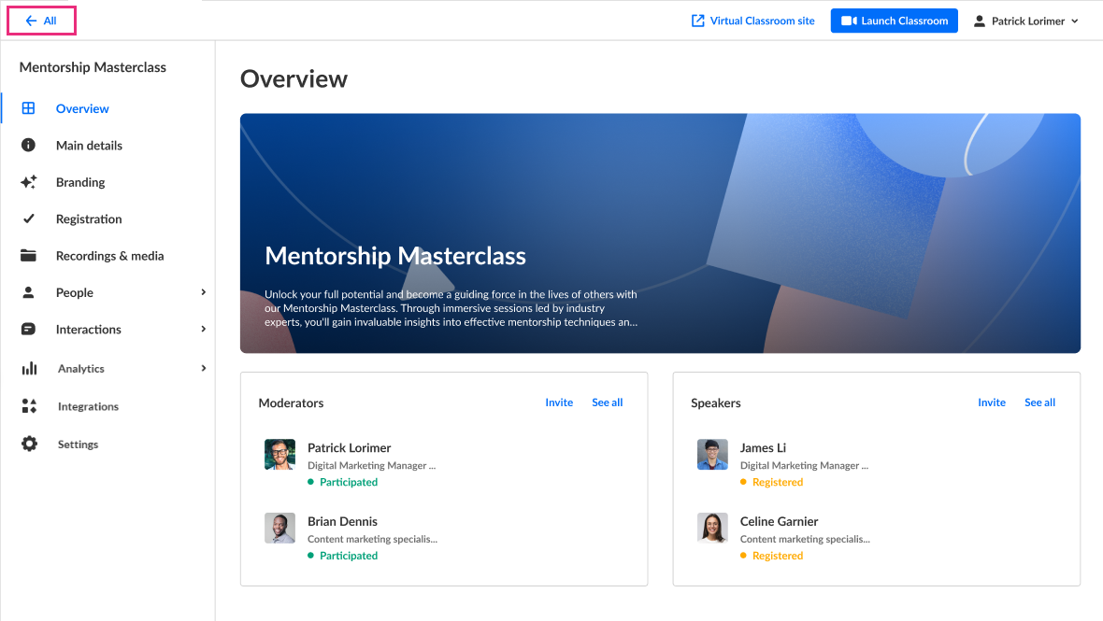Click the Recordings & media folder icon
Viewport: 1103px width, 621px height.
[28, 255]
